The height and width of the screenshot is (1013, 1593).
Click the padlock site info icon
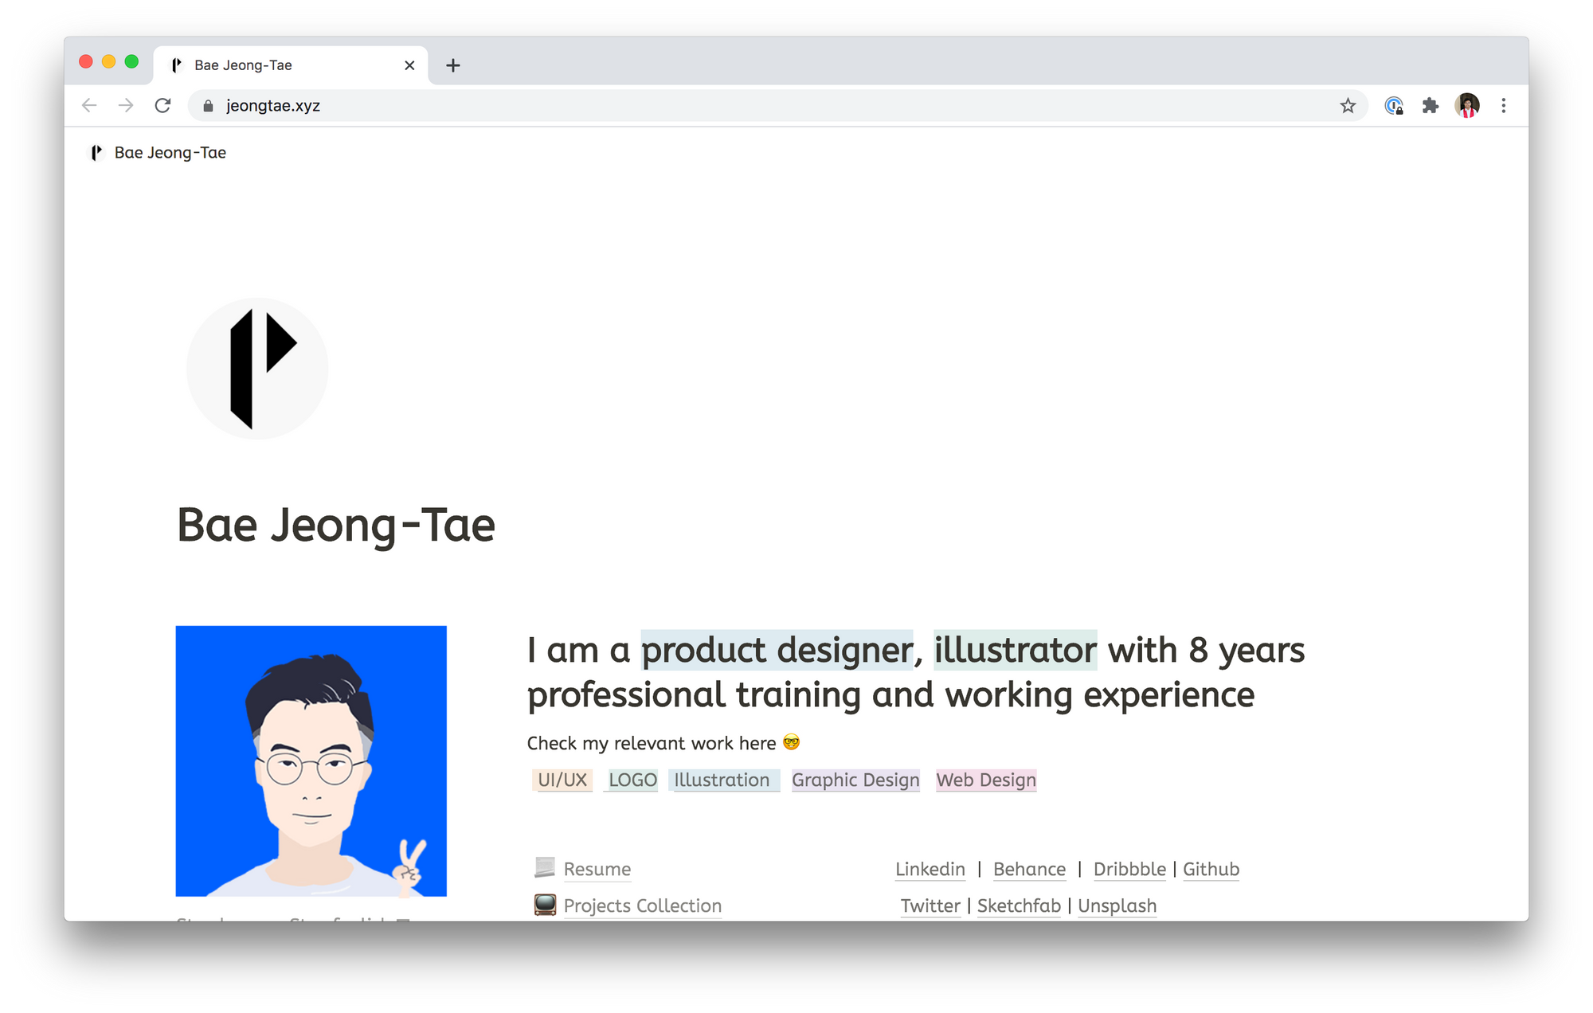click(x=208, y=106)
